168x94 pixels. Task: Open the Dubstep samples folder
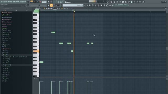[7, 61]
